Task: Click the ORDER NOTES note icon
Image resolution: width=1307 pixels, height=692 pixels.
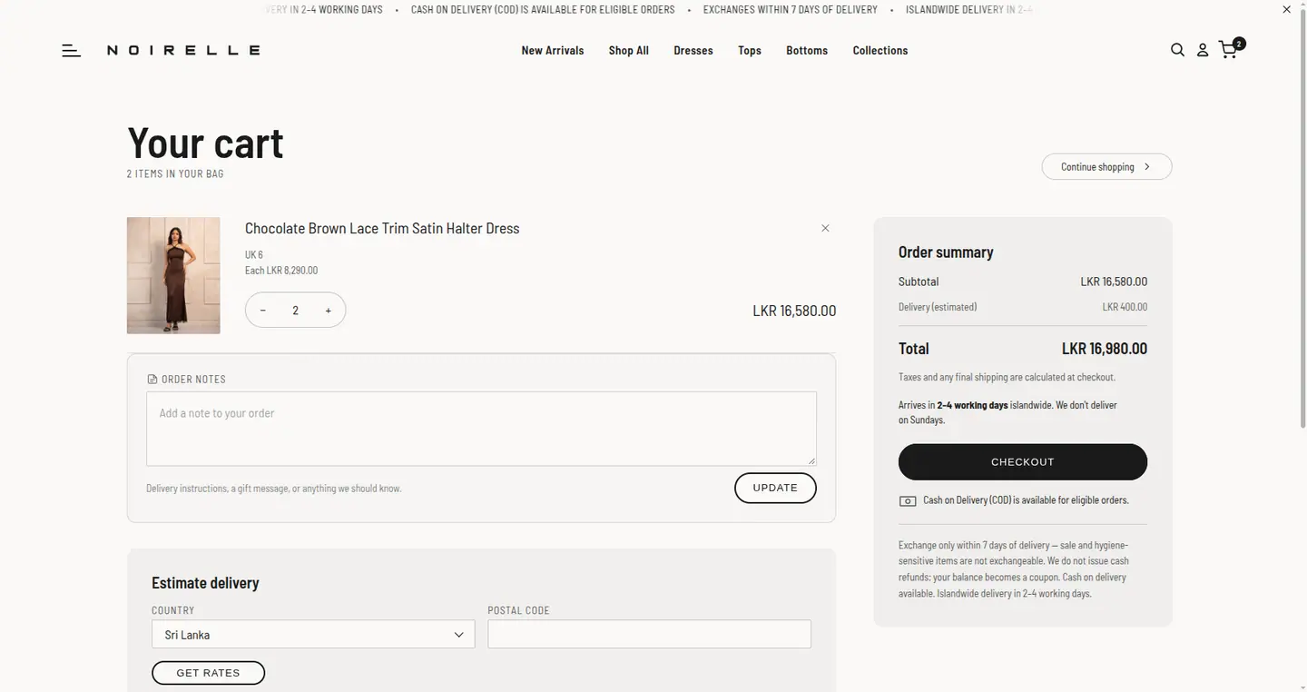Action: pos(152,380)
